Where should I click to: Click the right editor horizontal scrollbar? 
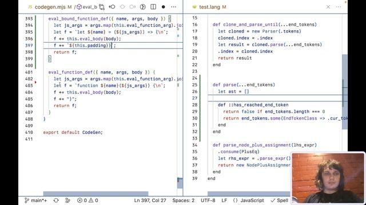coord(249,194)
